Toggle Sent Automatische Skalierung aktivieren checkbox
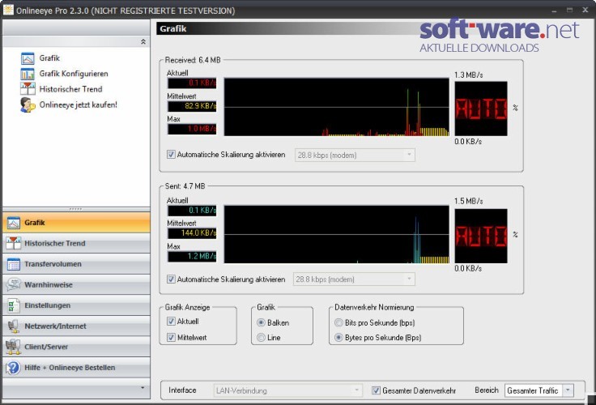The height and width of the screenshot is (405, 596). (x=171, y=279)
